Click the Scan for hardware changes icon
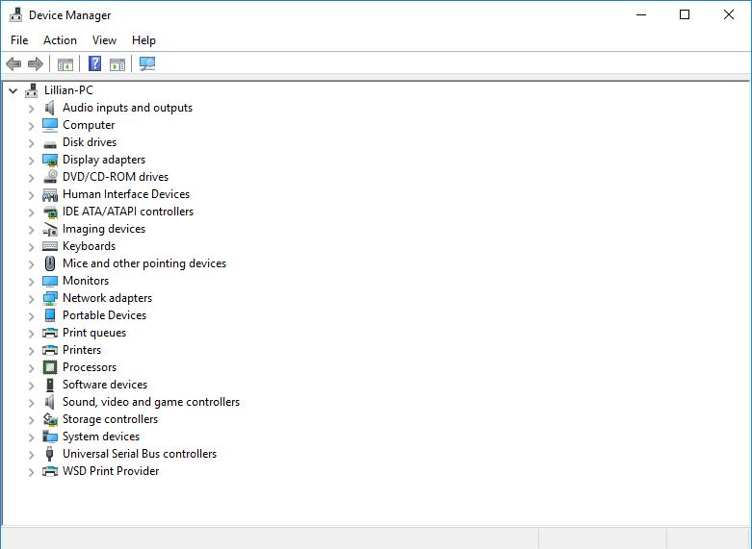 tap(147, 64)
